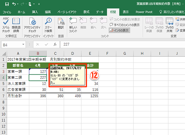Run スペルチェック spell check

pyautogui.click(x=6, y=25)
